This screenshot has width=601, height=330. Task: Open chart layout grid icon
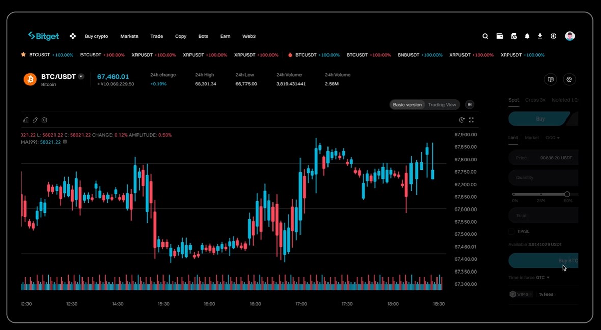click(x=470, y=105)
